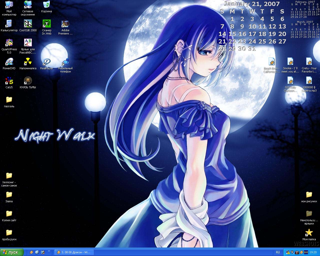
Task: Click the speaker volume tray icon
Action: click(292, 252)
